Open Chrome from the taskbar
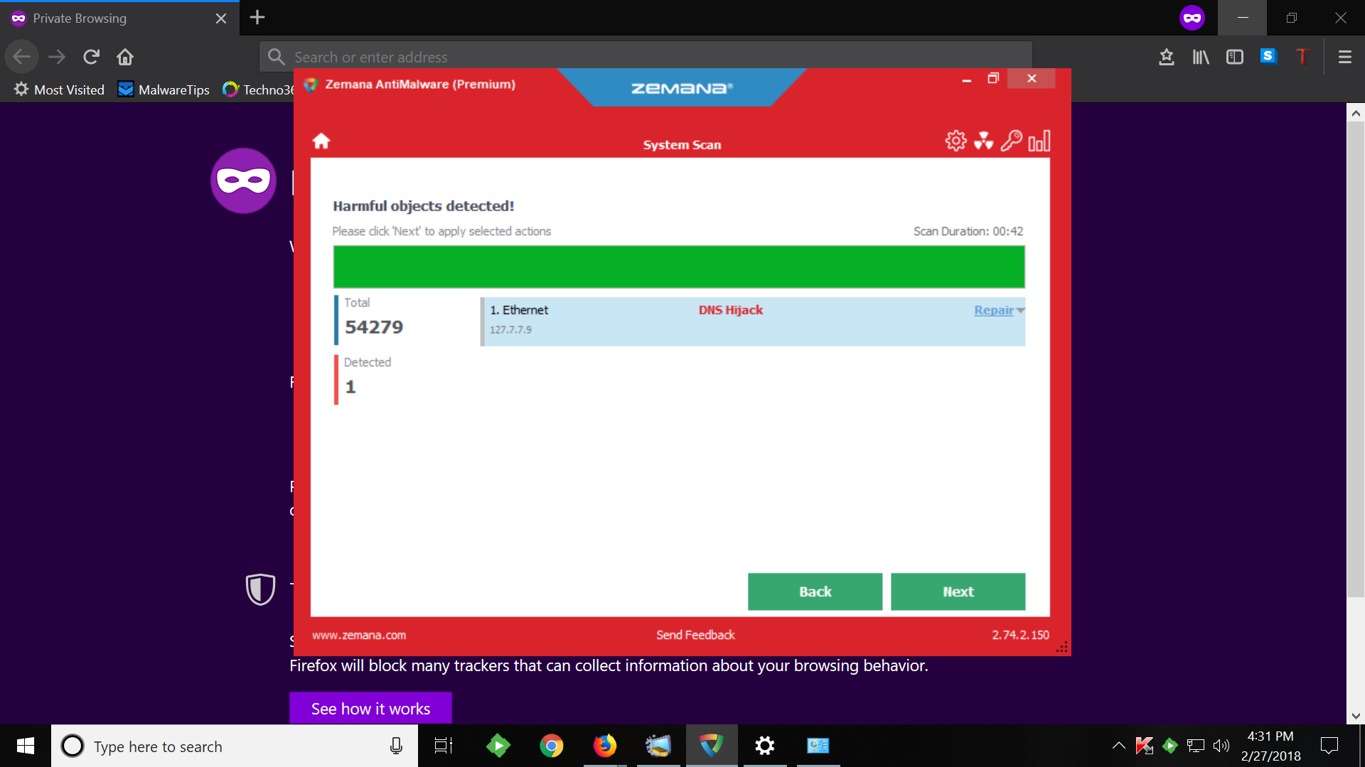1365x767 pixels. (x=551, y=746)
